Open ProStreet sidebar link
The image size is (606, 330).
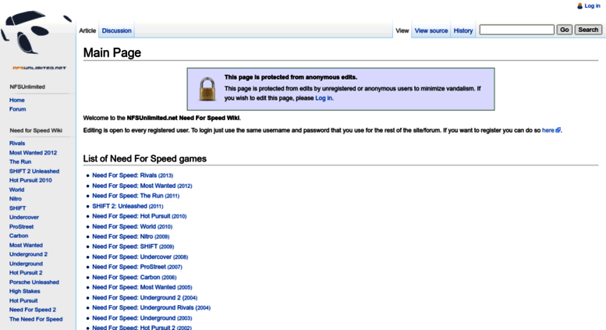click(21, 227)
